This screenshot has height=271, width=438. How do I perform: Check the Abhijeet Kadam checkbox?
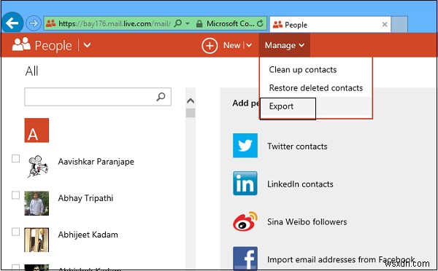click(15, 232)
